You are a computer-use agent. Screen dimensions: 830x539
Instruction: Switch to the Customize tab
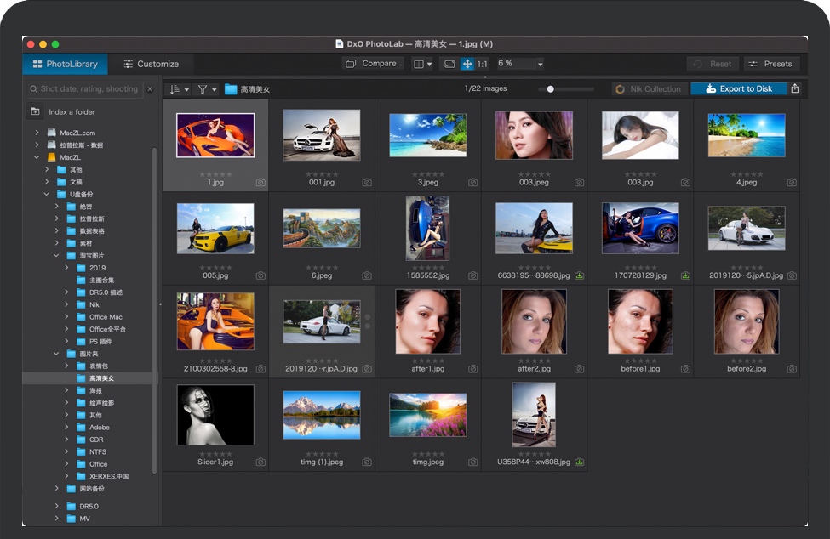coord(152,63)
